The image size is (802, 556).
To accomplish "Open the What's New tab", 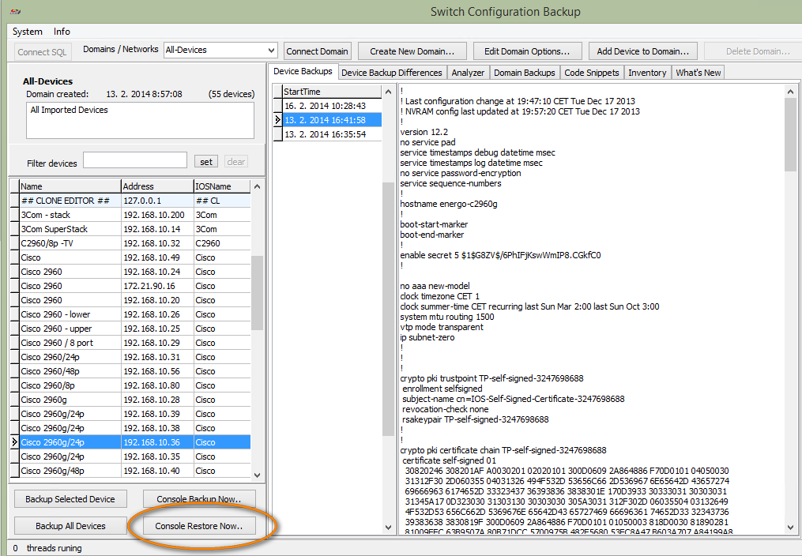I will point(698,73).
